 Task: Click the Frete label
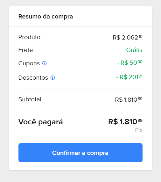pos(25,50)
